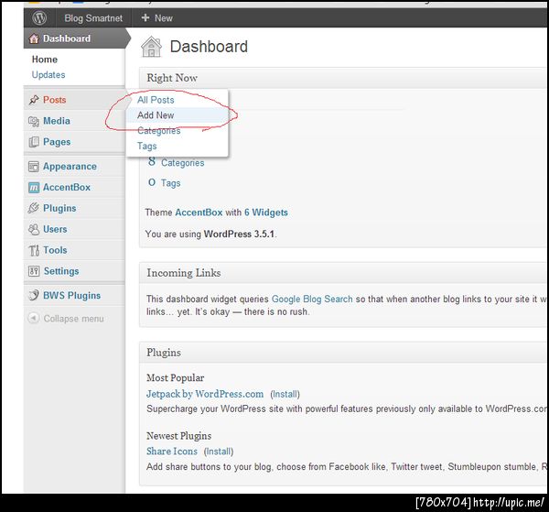Screen dimensions: 549x512
Task: Click the Collapse menu arrow icon
Action: point(34,318)
